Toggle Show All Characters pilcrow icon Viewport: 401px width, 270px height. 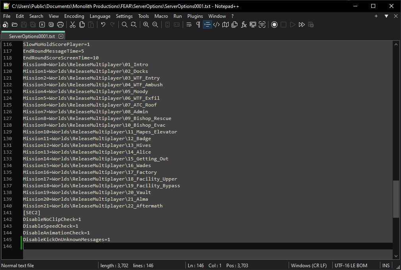click(198, 25)
